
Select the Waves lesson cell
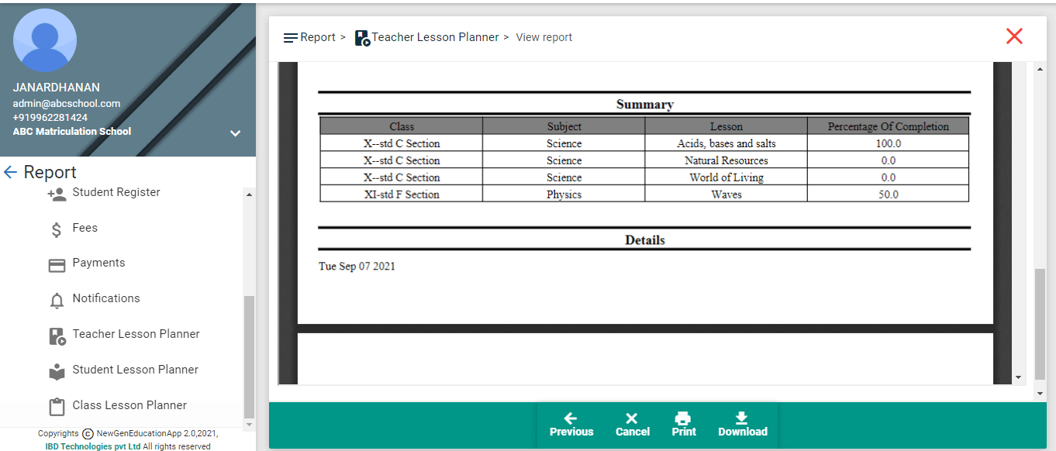[726, 195]
